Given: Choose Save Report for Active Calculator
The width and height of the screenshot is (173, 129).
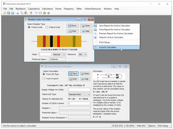Looking at the screenshot, I should tap(117, 26).
